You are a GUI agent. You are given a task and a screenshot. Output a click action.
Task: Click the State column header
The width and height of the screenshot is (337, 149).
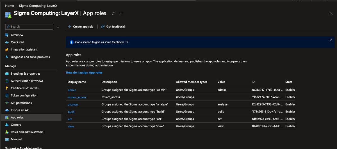(x=289, y=82)
